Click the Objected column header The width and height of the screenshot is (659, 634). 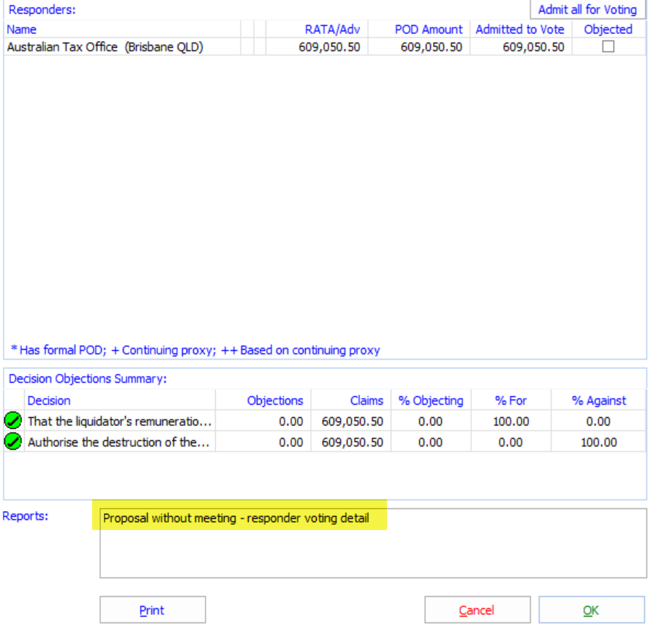608,29
